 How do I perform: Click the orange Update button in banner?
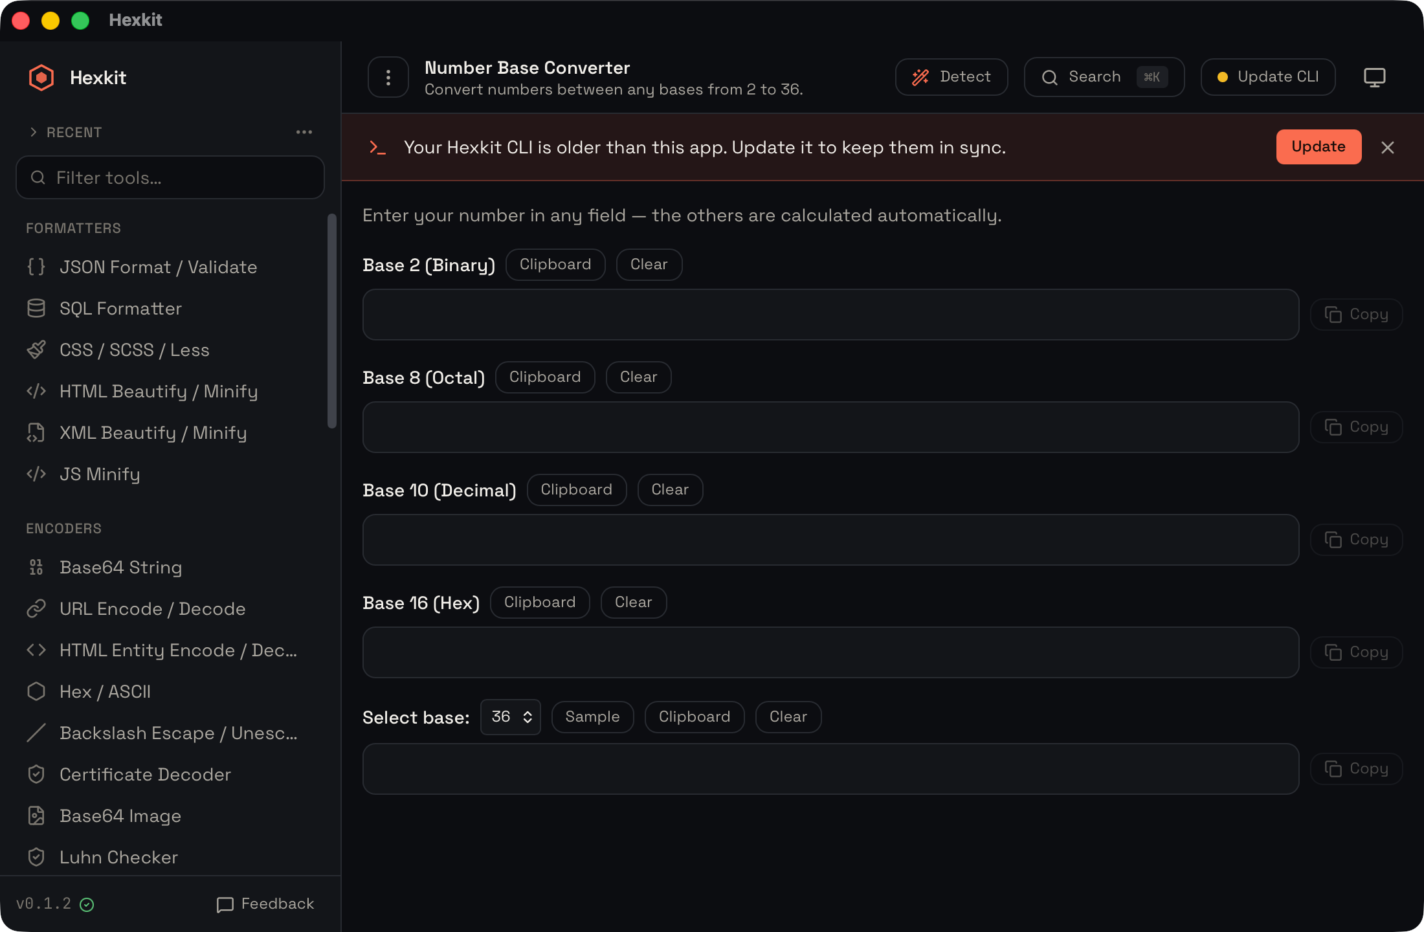(x=1318, y=147)
